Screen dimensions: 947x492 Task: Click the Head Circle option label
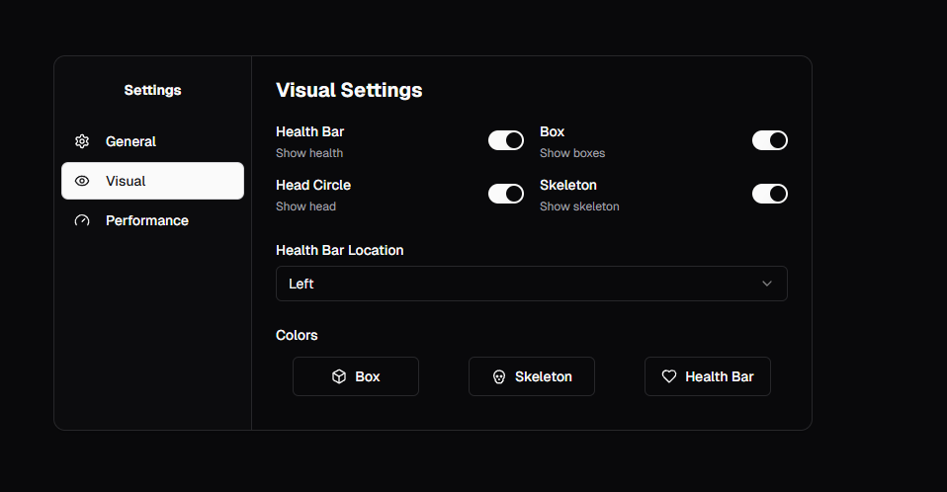tap(313, 186)
